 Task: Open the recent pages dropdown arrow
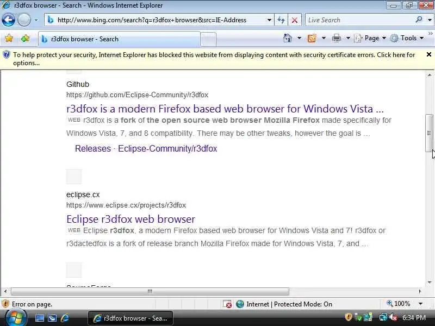point(36,20)
